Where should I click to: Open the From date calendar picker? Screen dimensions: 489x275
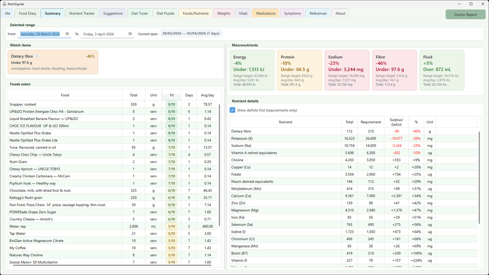(67, 33)
